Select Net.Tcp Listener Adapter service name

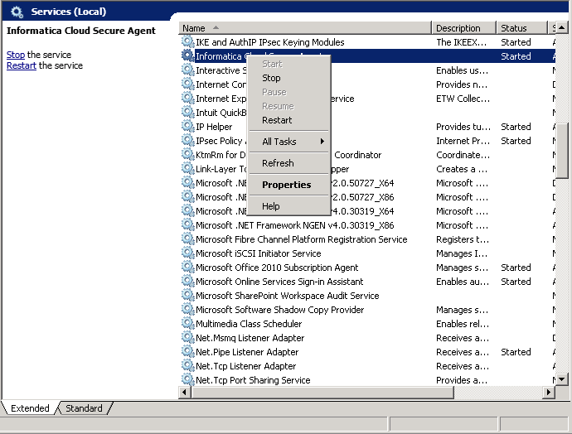[x=246, y=366]
